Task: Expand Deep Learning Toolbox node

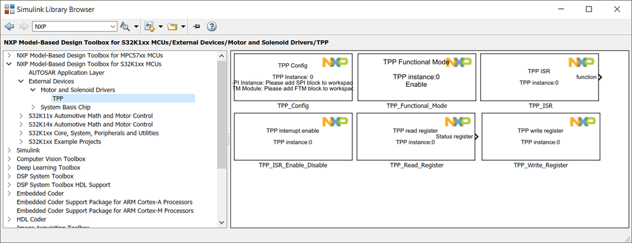Action: (9, 168)
